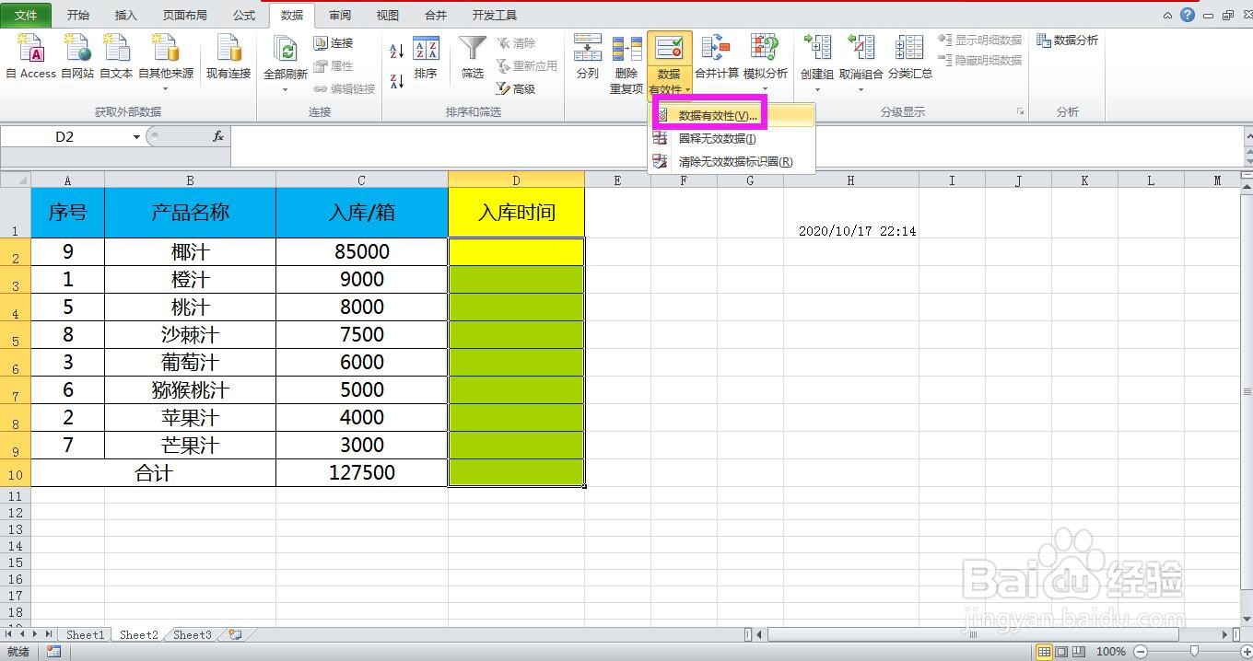Select column D header

coord(516,180)
